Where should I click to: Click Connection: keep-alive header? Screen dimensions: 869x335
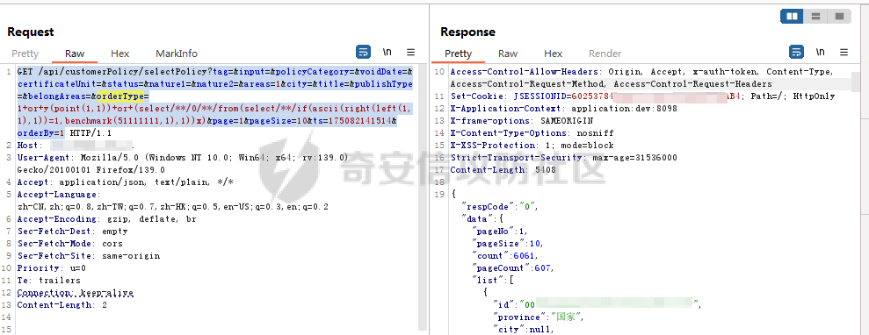click(x=76, y=292)
